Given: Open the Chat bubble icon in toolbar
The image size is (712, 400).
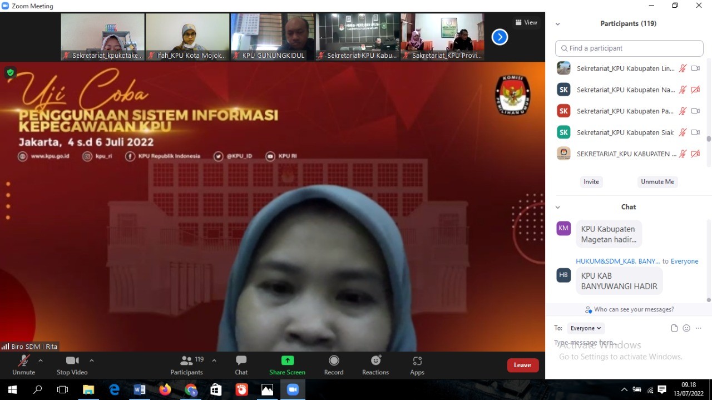Looking at the screenshot, I should pos(241,361).
